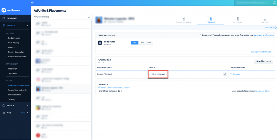Click the New Placement button
Viewport: 277px width, 140px height.
263,61
